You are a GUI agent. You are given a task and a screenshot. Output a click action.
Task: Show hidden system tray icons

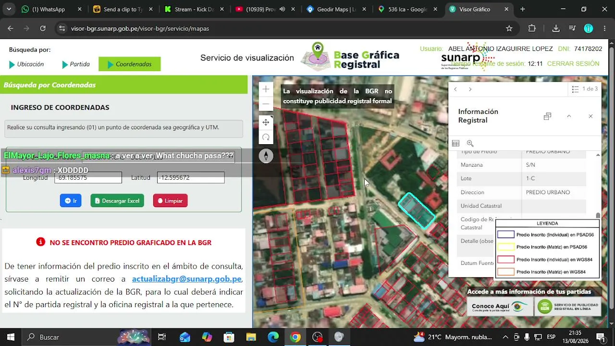tap(506, 337)
